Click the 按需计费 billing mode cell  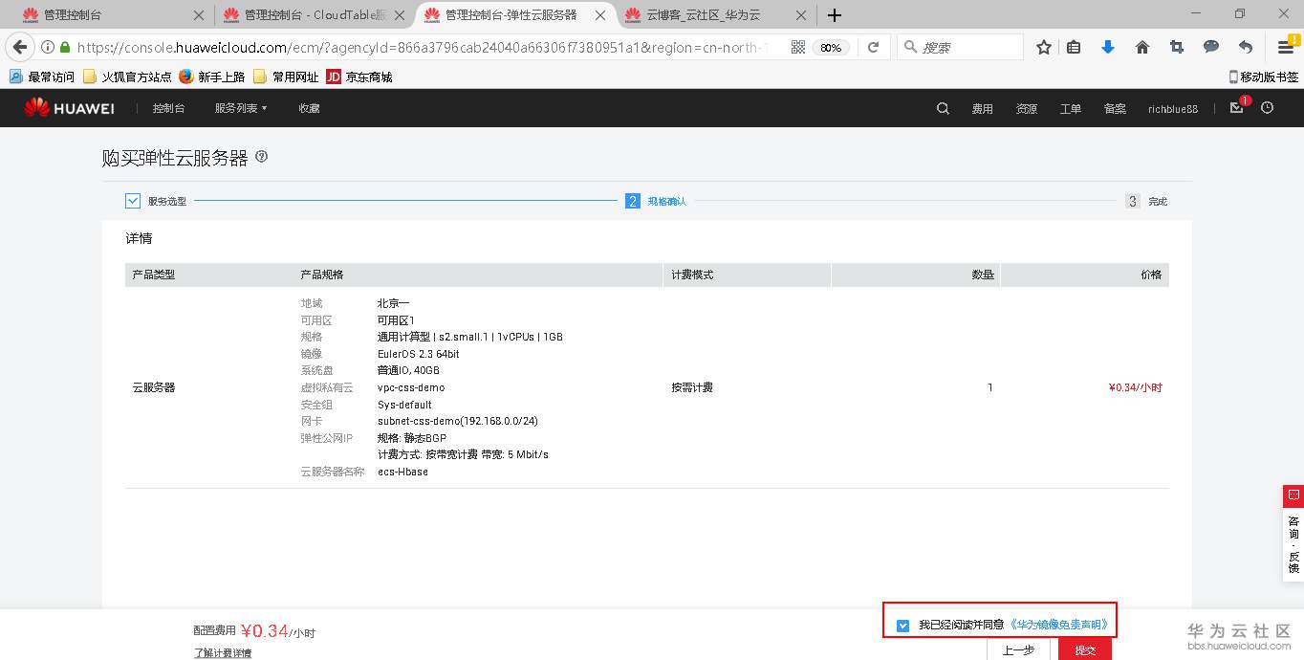point(692,387)
